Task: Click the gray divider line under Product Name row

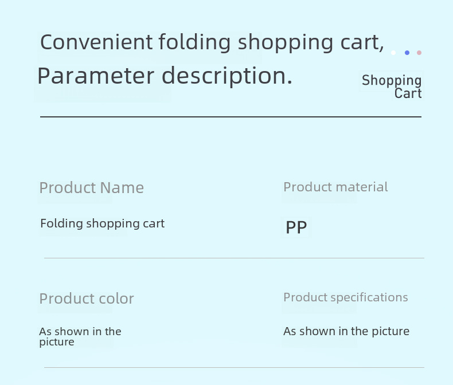Action: [x=235, y=258]
